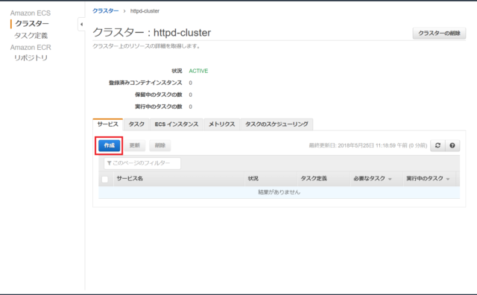Open タスク定義 in the sidebar
Viewport: 477px width, 295px height.
(x=31, y=36)
